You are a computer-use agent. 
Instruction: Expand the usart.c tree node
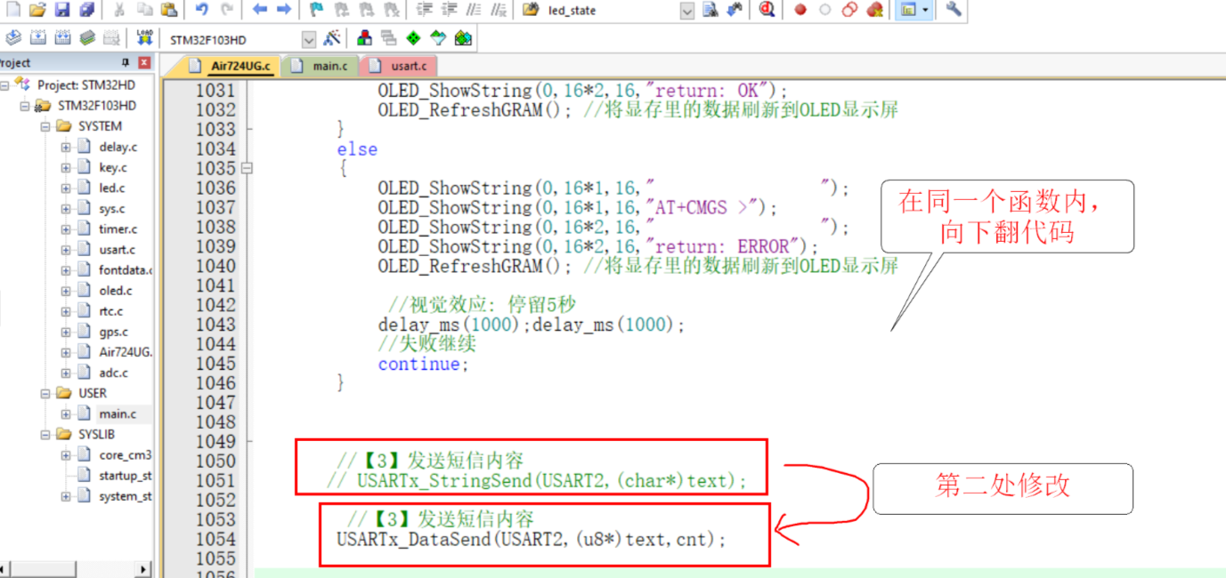[x=66, y=250]
